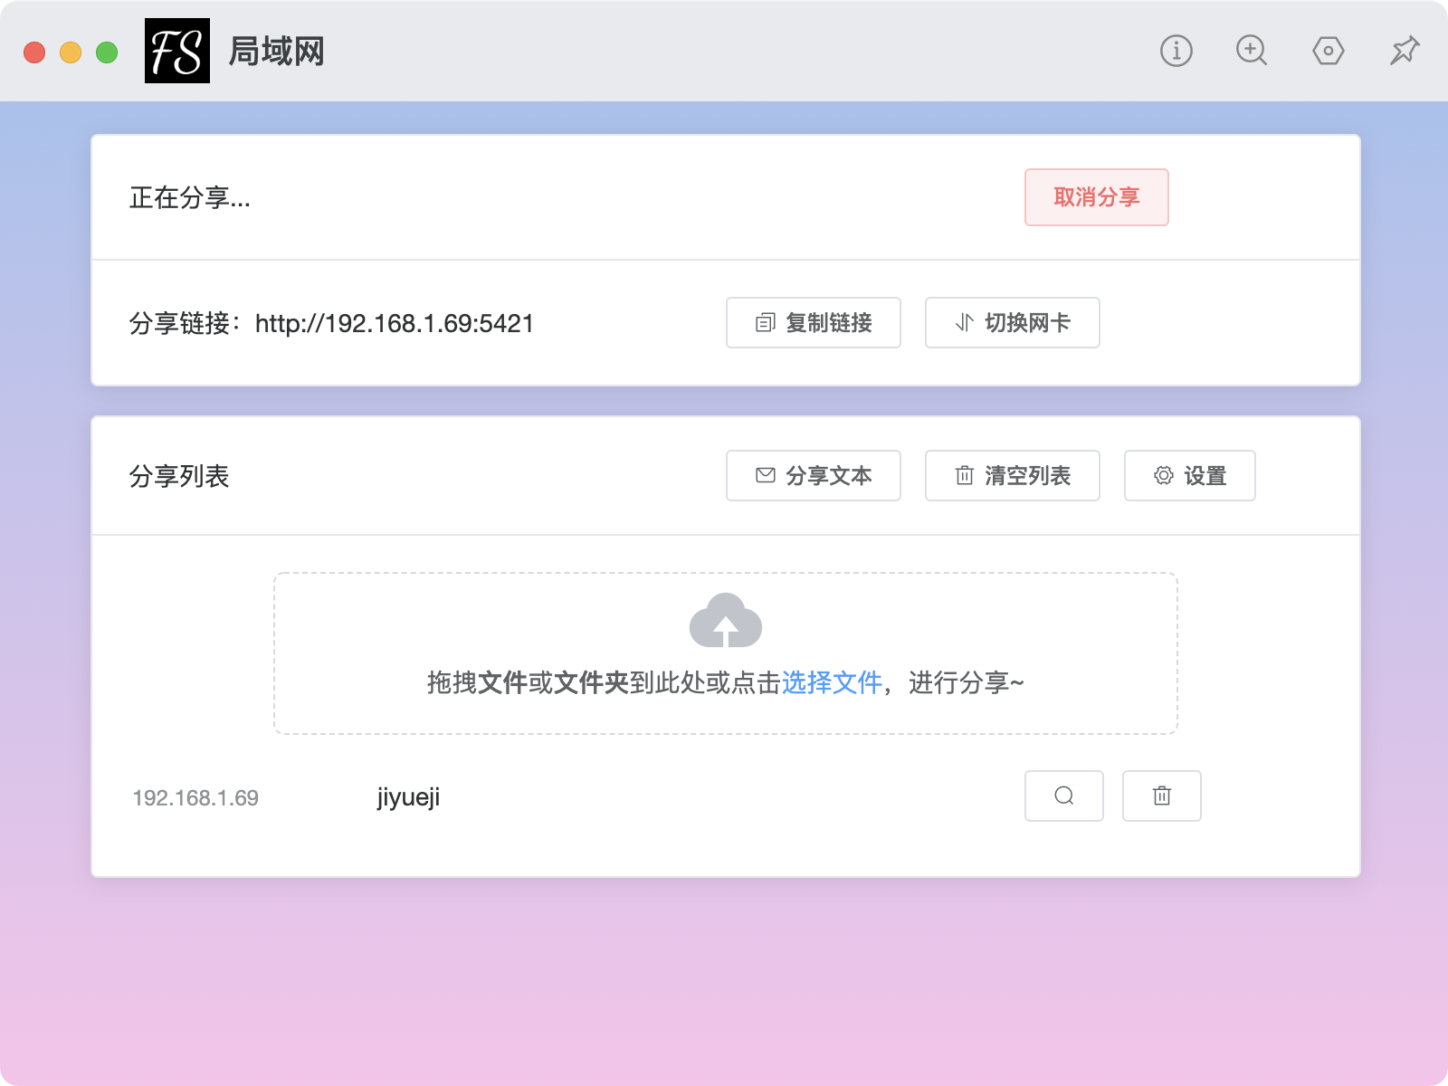Click the share URL http://192.168.1.69:5421
Screen dimensions: 1448x1086
[x=395, y=323]
